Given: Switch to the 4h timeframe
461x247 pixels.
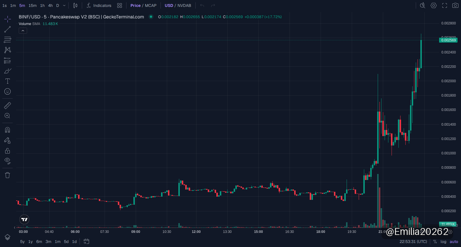Looking at the screenshot, I should coord(50,5).
